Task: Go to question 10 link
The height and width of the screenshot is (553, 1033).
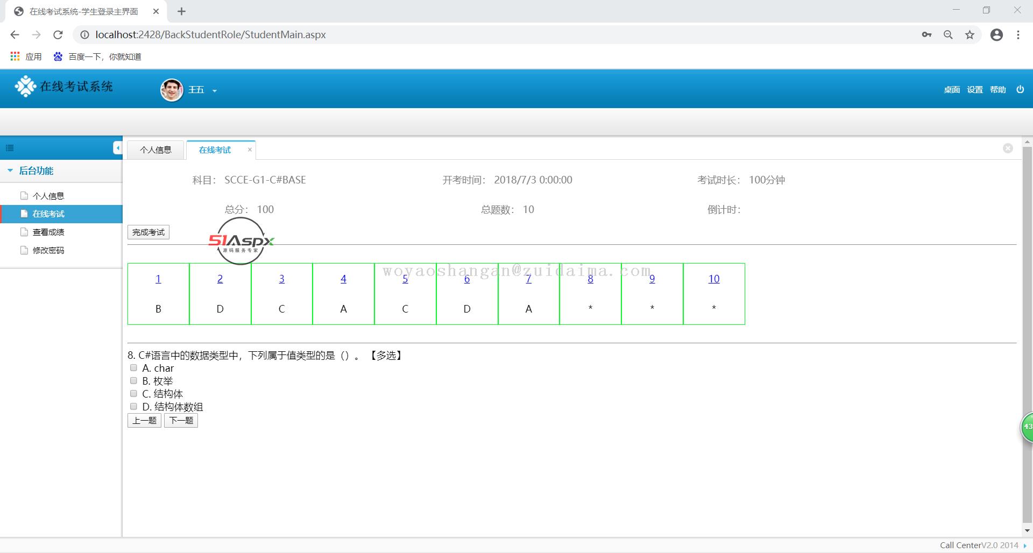Action: [x=714, y=279]
